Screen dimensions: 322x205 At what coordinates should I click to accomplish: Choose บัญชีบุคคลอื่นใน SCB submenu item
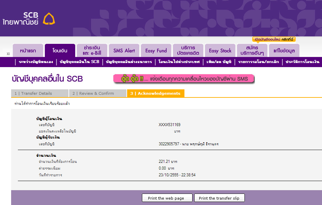tap(80, 62)
